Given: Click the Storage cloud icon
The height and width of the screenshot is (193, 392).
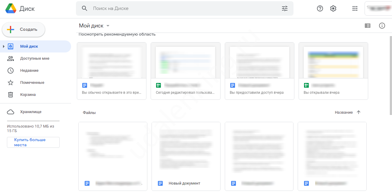Looking at the screenshot, I should click(11, 112).
